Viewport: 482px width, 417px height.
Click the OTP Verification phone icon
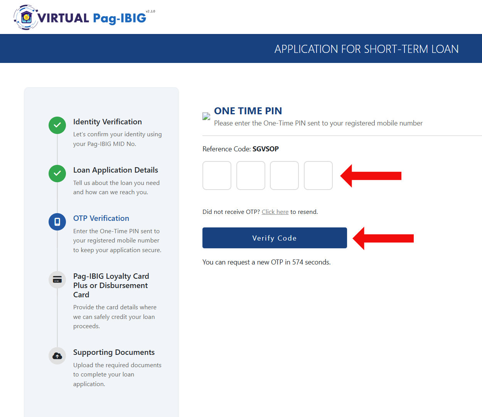click(57, 222)
